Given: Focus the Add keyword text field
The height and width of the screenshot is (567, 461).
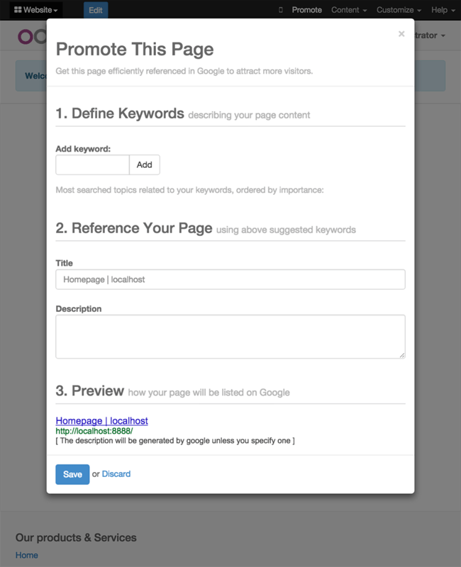Looking at the screenshot, I should click(x=92, y=165).
